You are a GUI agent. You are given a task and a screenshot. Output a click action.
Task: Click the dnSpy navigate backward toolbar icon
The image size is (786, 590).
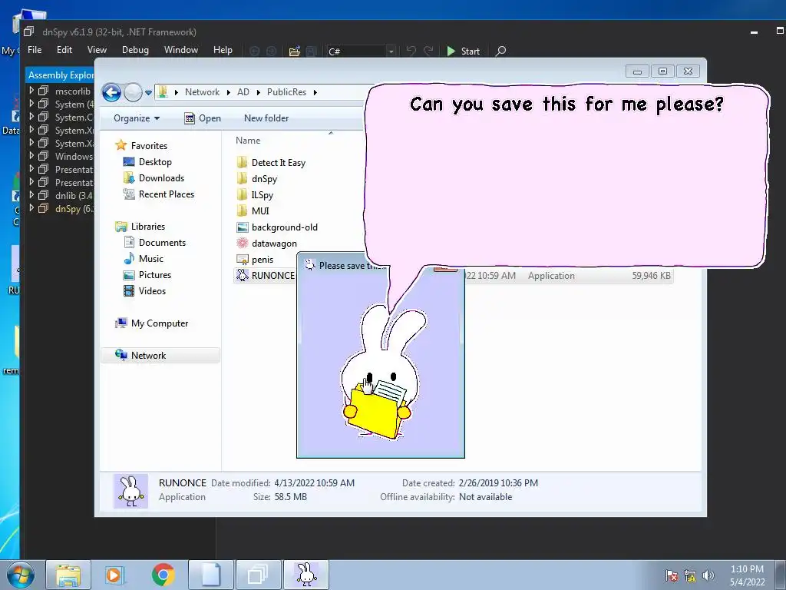coord(254,51)
